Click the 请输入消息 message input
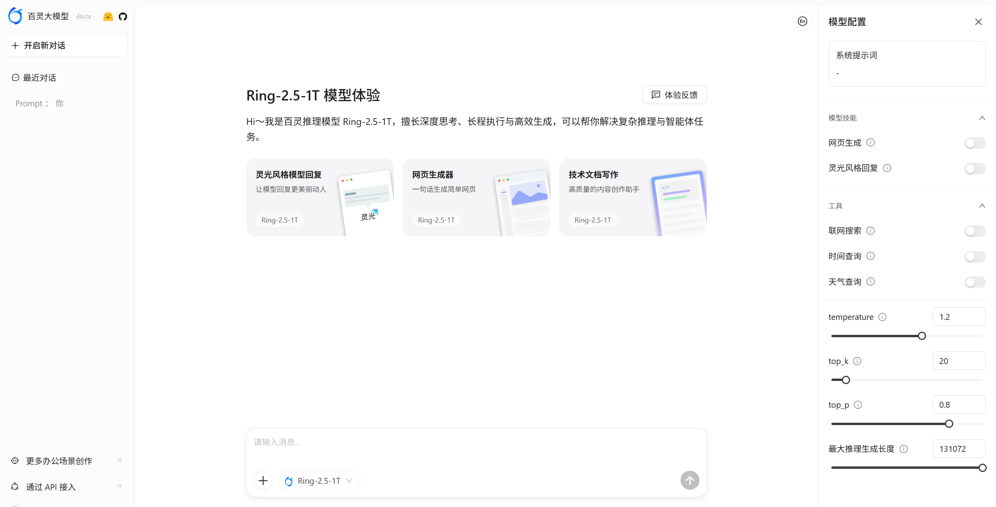Viewport: 996px width, 507px height. tap(476, 442)
